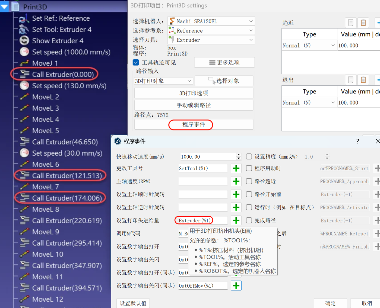This screenshot has width=380, height=308.
Task: Expand the 3D打印对象 path input dropdown
Action: (163, 81)
